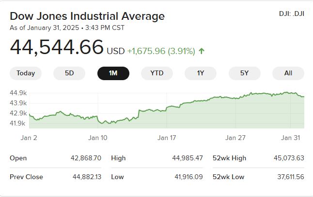Click the Jan 17 date marker
The height and width of the screenshot is (197, 313).
point(167,138)
